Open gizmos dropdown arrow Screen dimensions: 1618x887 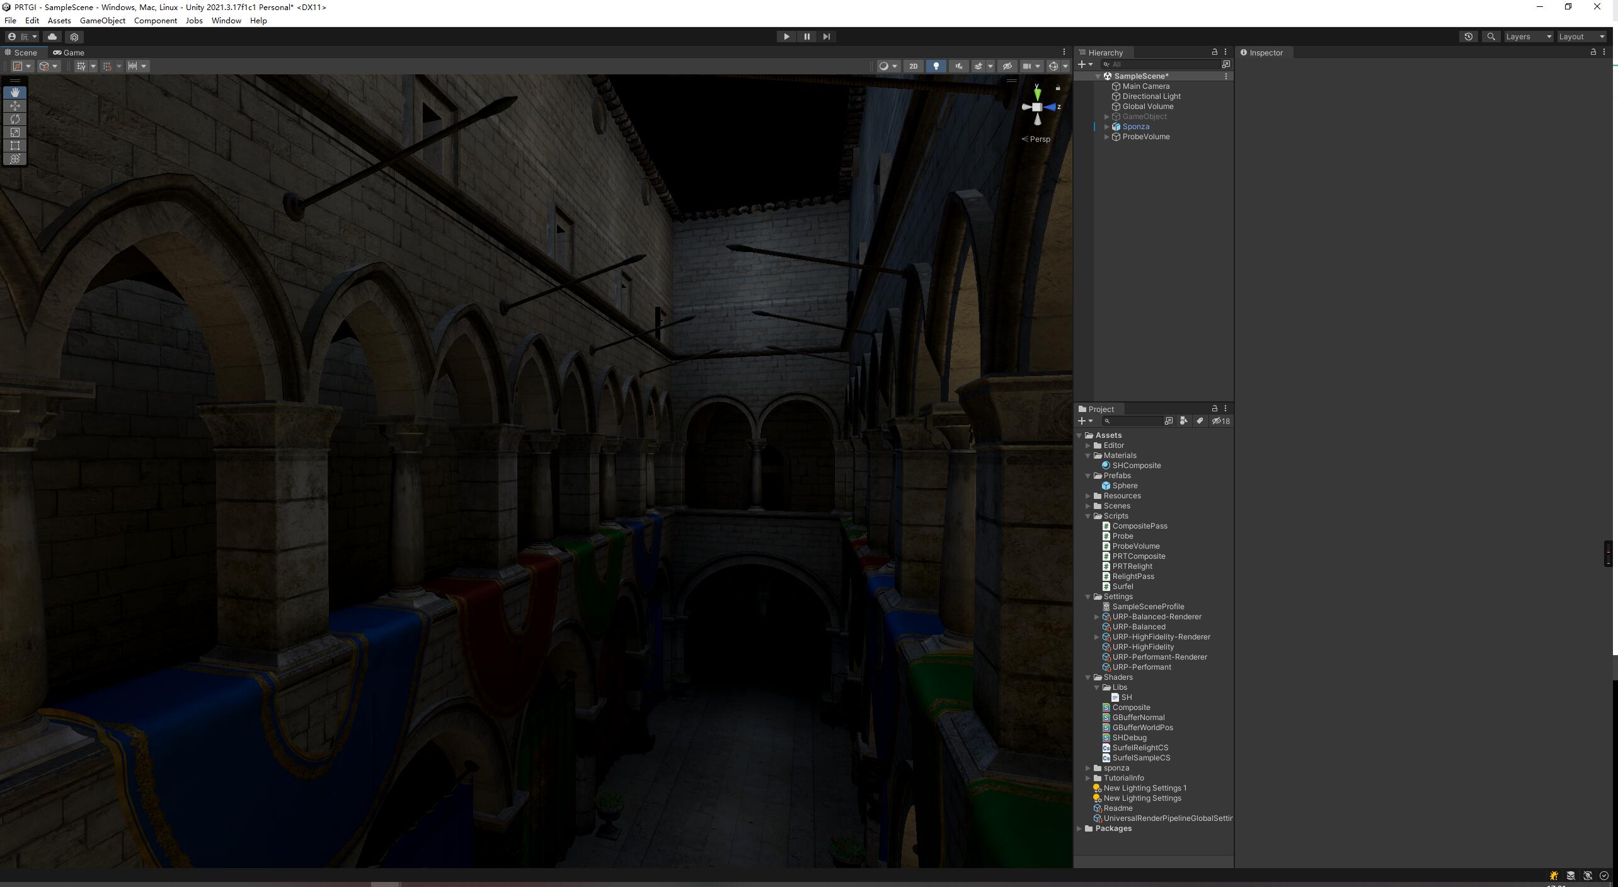tap(1065, 66)
